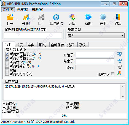This screenshot has width=129, height=125.
Task: Open the 帮助(H) menu
Action: (x=37, y=10)
